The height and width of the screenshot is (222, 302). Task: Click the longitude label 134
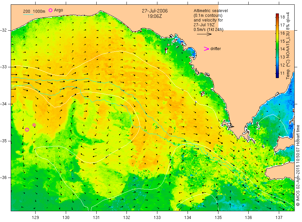pos(188,218)
